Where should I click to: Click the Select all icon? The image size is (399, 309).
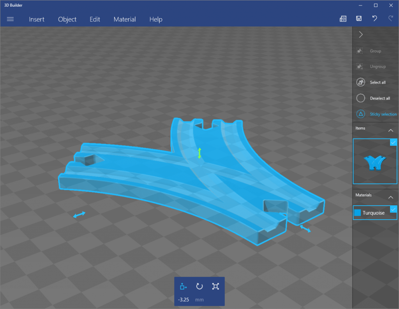[361, 82]
